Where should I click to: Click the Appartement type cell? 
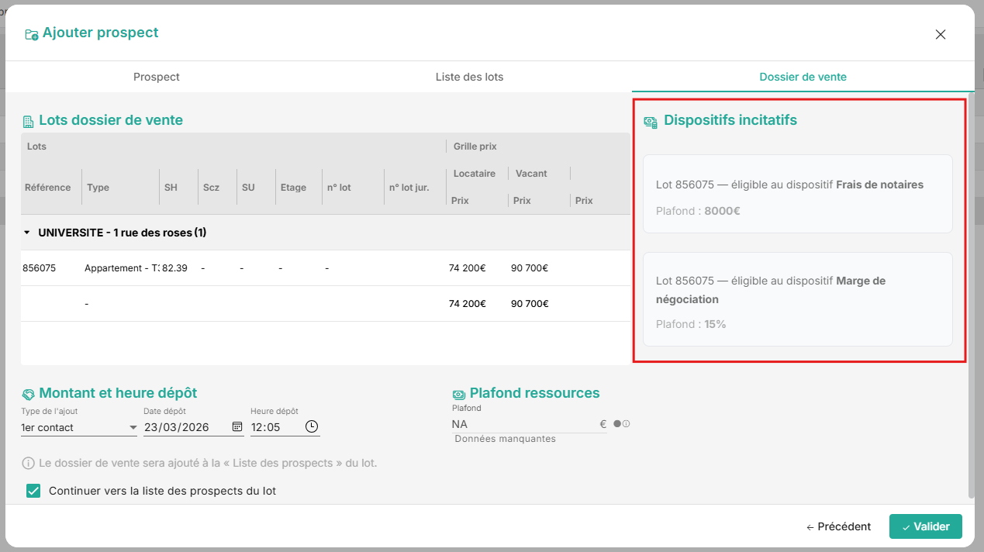coord(122,268)
